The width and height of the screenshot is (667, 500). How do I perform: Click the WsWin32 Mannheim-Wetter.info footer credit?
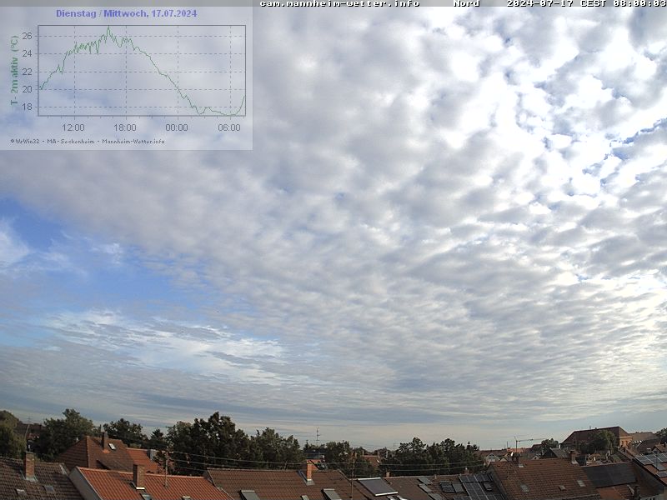[88, 142]
